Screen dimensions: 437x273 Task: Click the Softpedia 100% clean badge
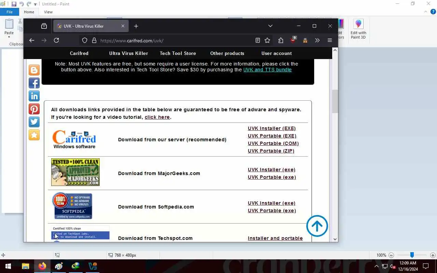72,206
